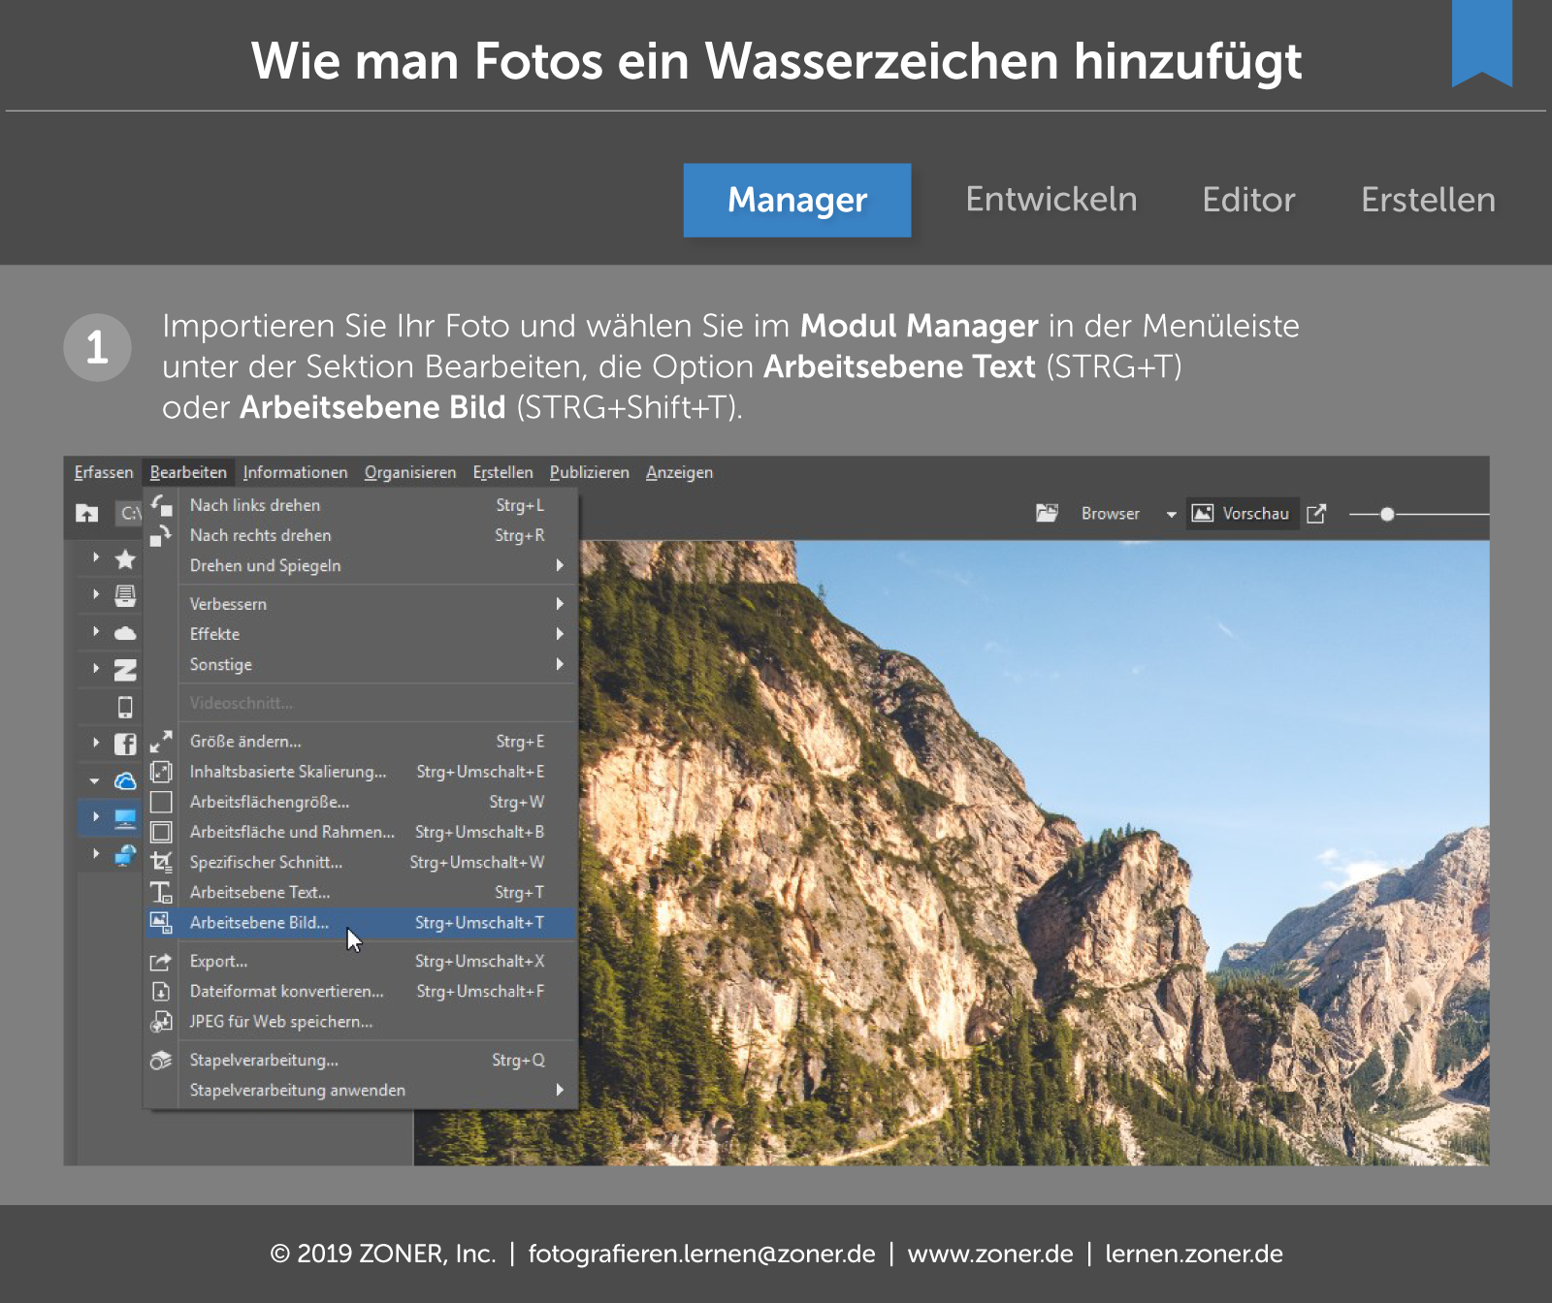Open the www.zoner.de link
1552x1303 pixels.
tap(989, 1254)
